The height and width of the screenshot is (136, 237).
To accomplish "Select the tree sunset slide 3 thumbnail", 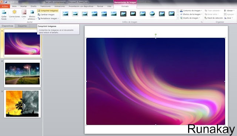I will (x=22, y=104).
